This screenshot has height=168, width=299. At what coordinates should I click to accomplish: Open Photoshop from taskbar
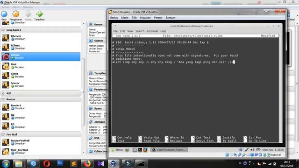point(60,164)
